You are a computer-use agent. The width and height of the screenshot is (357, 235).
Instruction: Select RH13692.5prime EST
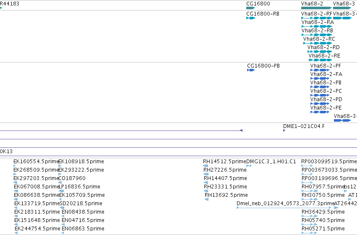tap(226, 195)
